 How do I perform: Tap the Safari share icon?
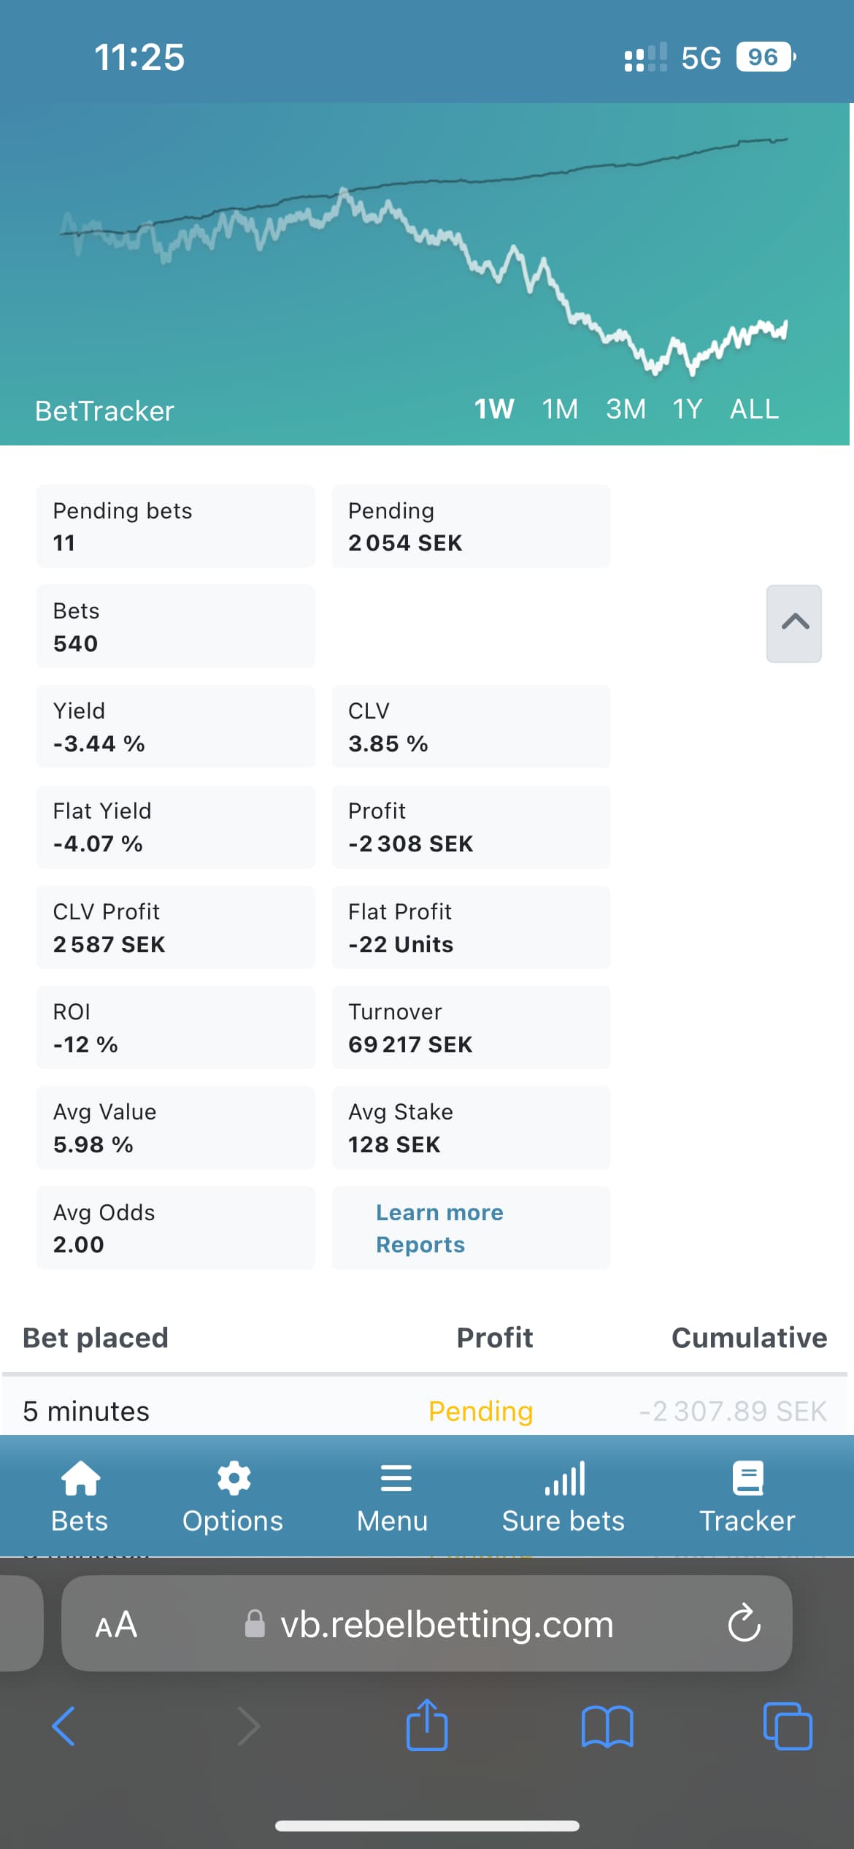coord(427,1725)
